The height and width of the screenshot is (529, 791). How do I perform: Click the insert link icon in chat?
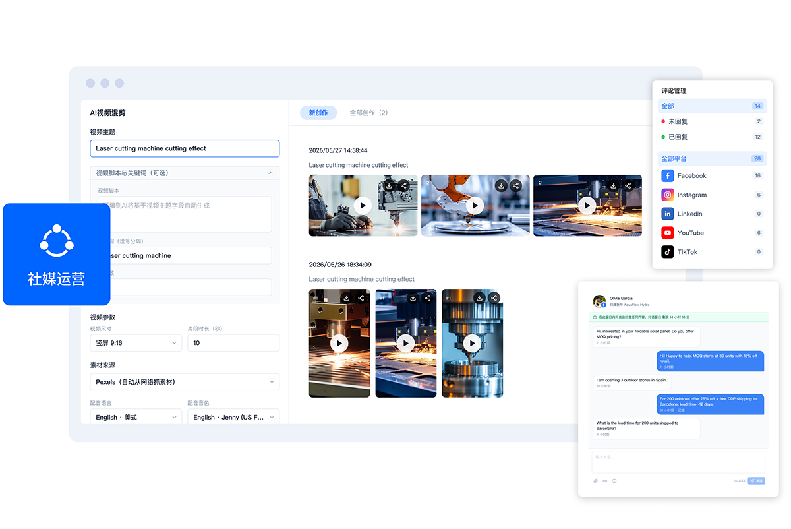point(605,481)
